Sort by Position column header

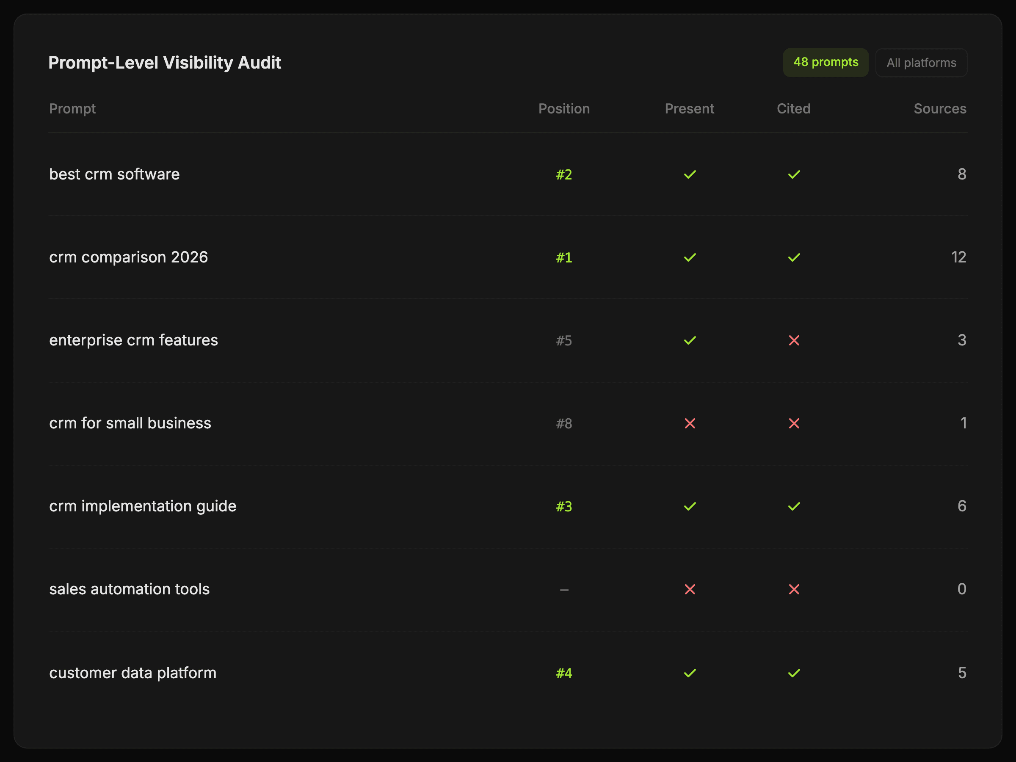coord(563,109)
